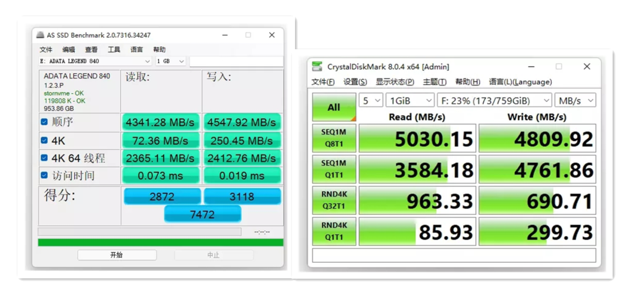Run the RND4K Q32T1 test button
Image resolution: width=631 pixels, height=291 pixels.
[334, 200]
